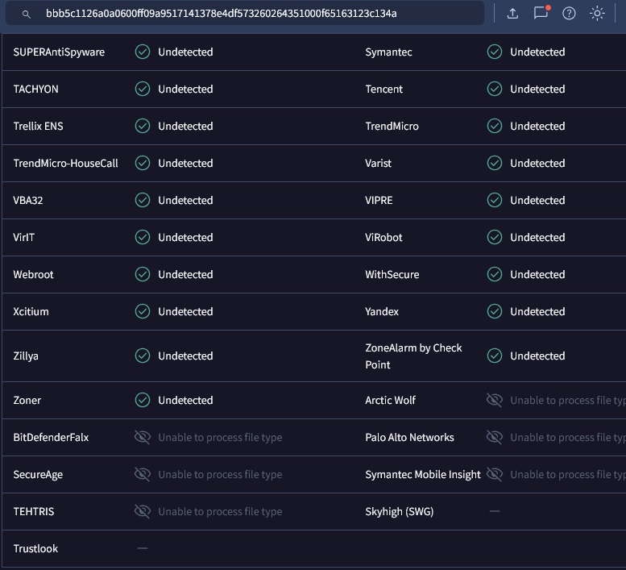Click Symantec Mobile Insight crossed-eye icon
Image resolution: width=626 pixels, height=570 pixels.
point(494,474)
